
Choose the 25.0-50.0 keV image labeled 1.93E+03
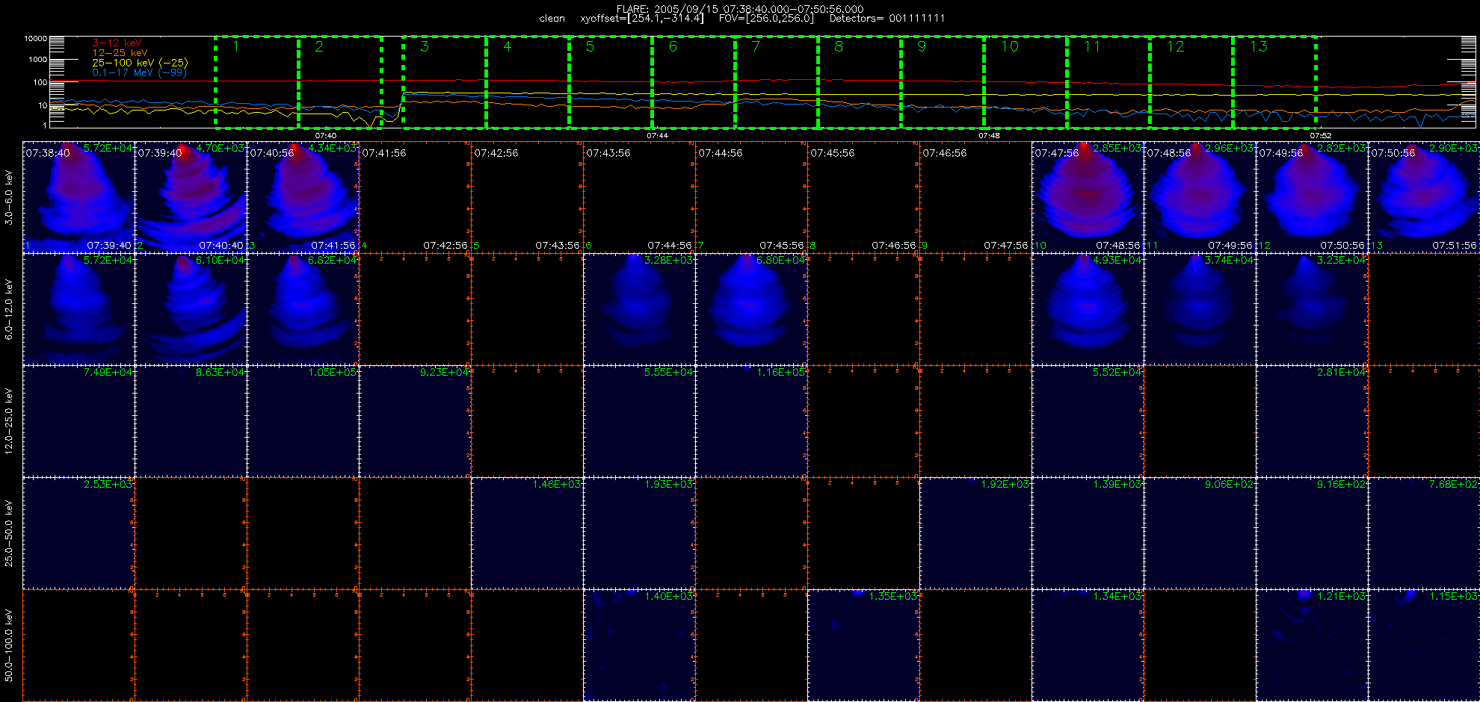639,533
